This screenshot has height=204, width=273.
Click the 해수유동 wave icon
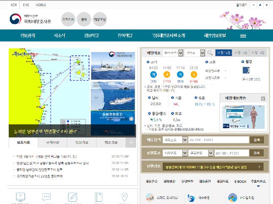click(x=191, y=197)
